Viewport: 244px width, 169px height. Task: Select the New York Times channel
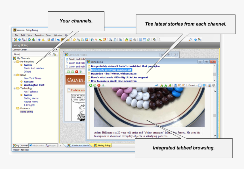[33, 78]
